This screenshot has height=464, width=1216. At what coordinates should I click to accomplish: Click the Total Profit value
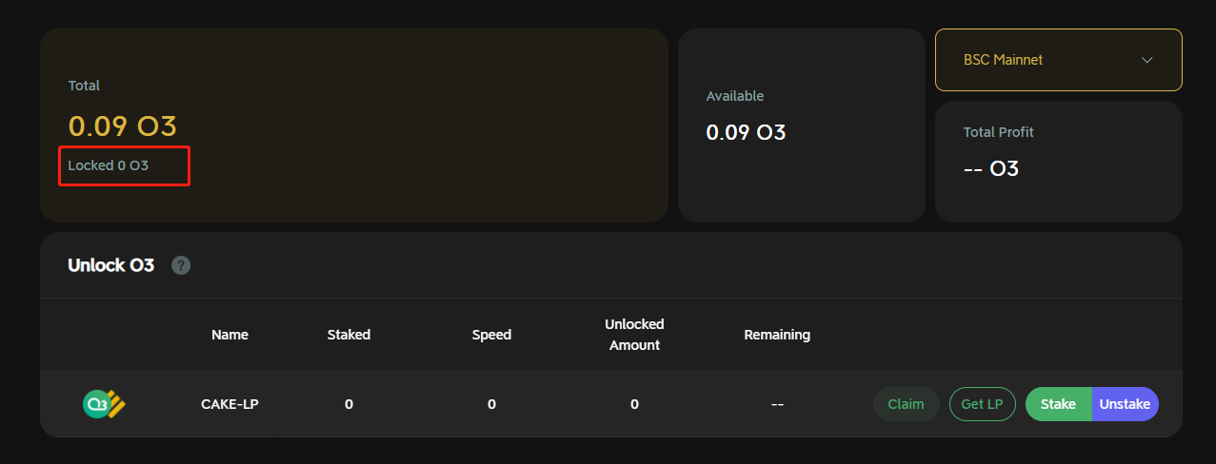coord(990,169)
